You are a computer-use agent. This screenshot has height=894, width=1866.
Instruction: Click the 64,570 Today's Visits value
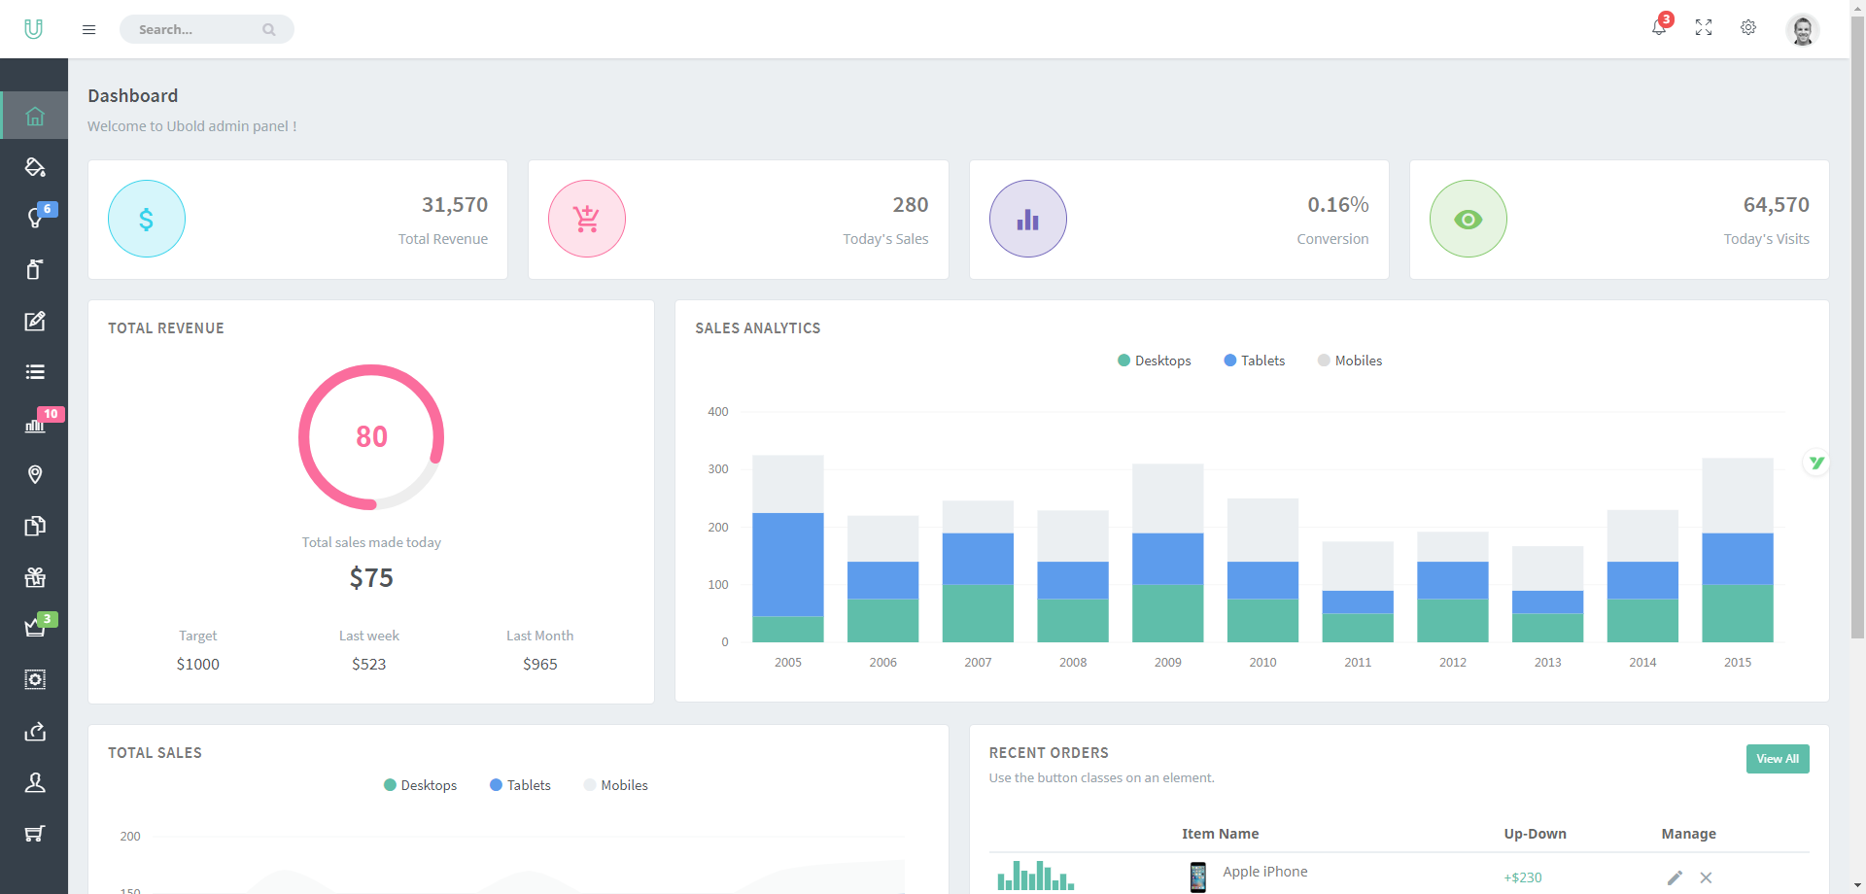pos(1777,205)
